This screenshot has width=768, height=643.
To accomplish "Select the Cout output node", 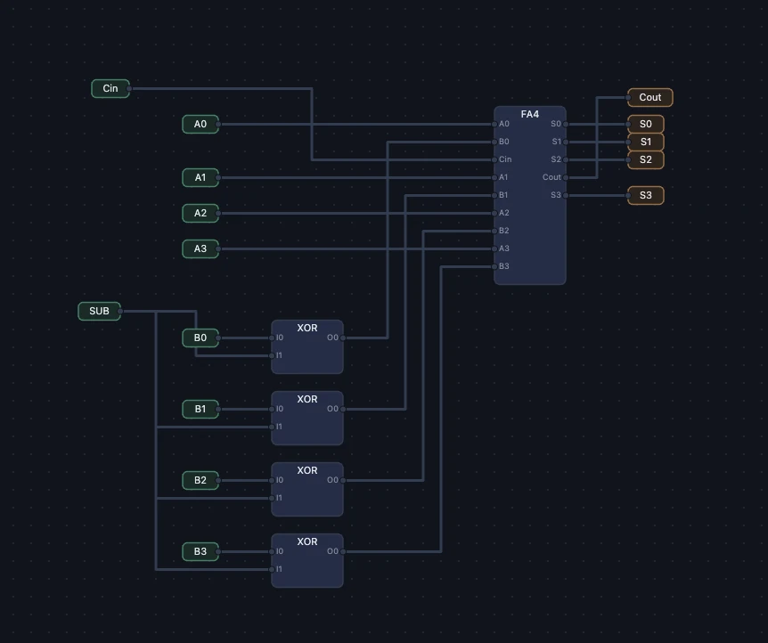I will (x=650, y=97).
